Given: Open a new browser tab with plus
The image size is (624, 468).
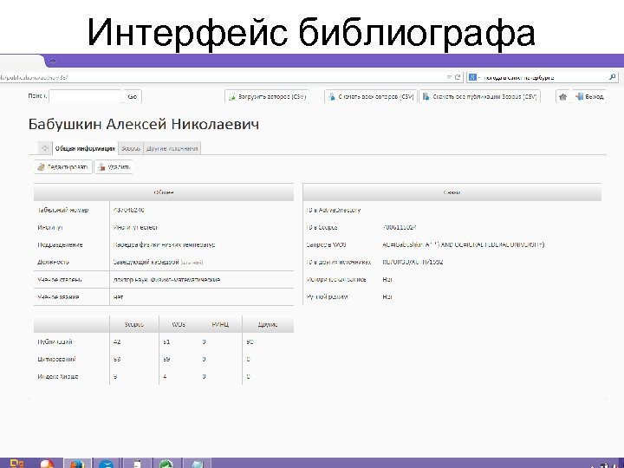Looking at the screenshot, I should tap(53, 61).
